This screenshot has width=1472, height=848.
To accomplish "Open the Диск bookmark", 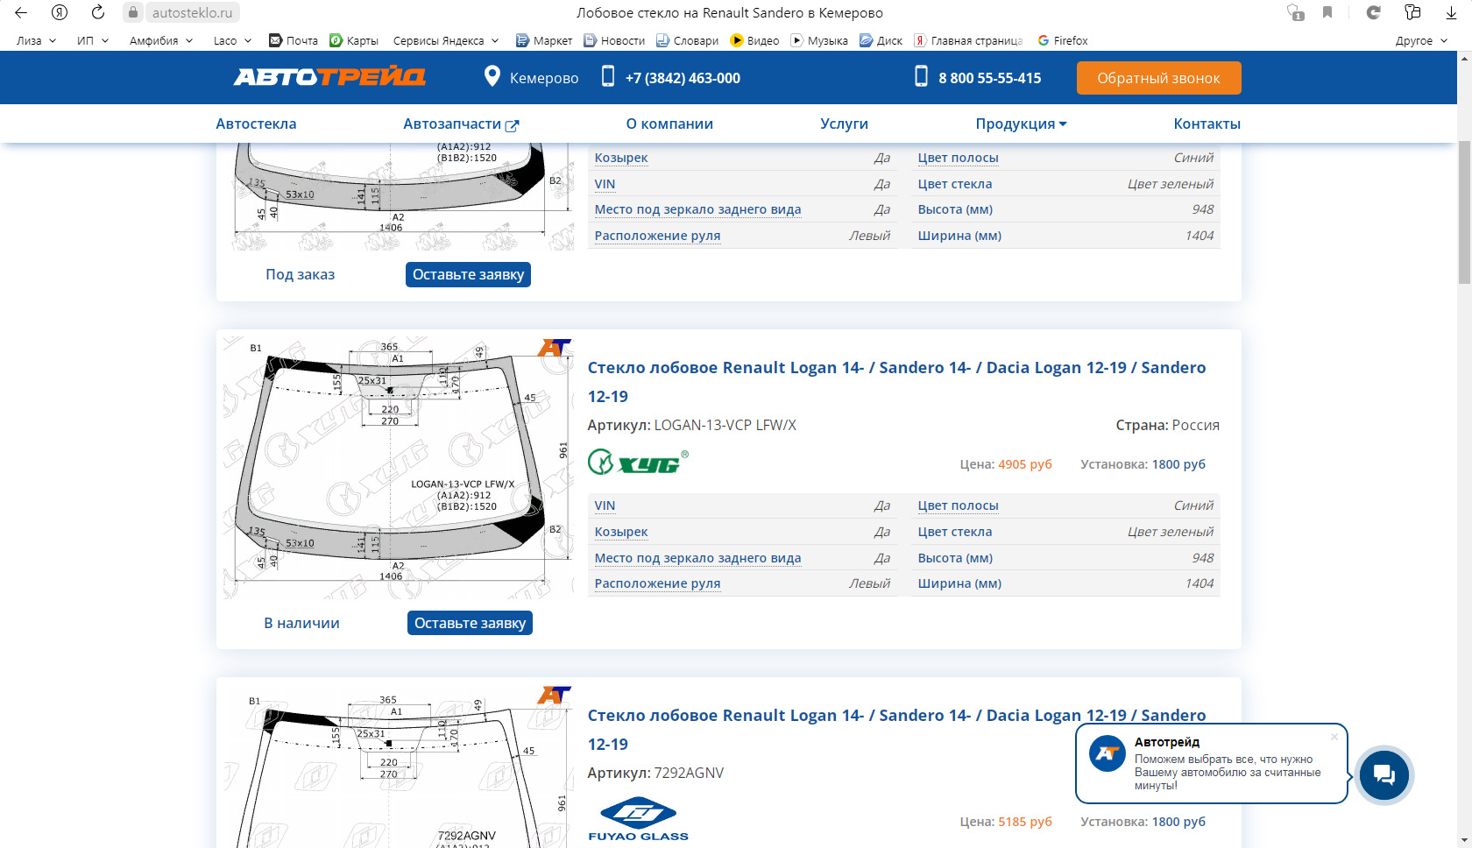I will click(881, 40).
